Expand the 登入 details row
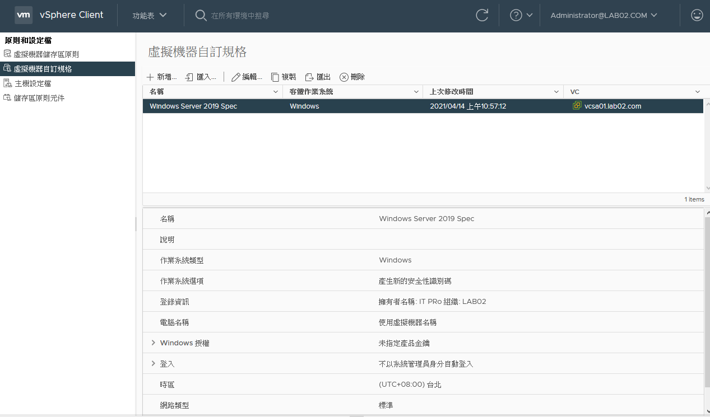This screenshot has height=417, width=710. pos(153,363)
